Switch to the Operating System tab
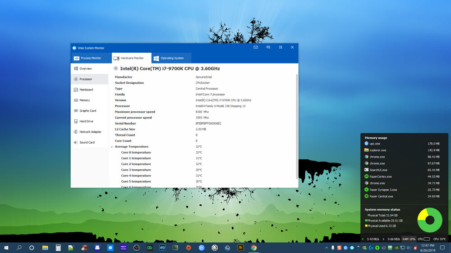This screenshot has width=451, height=253. coord(171,58)
